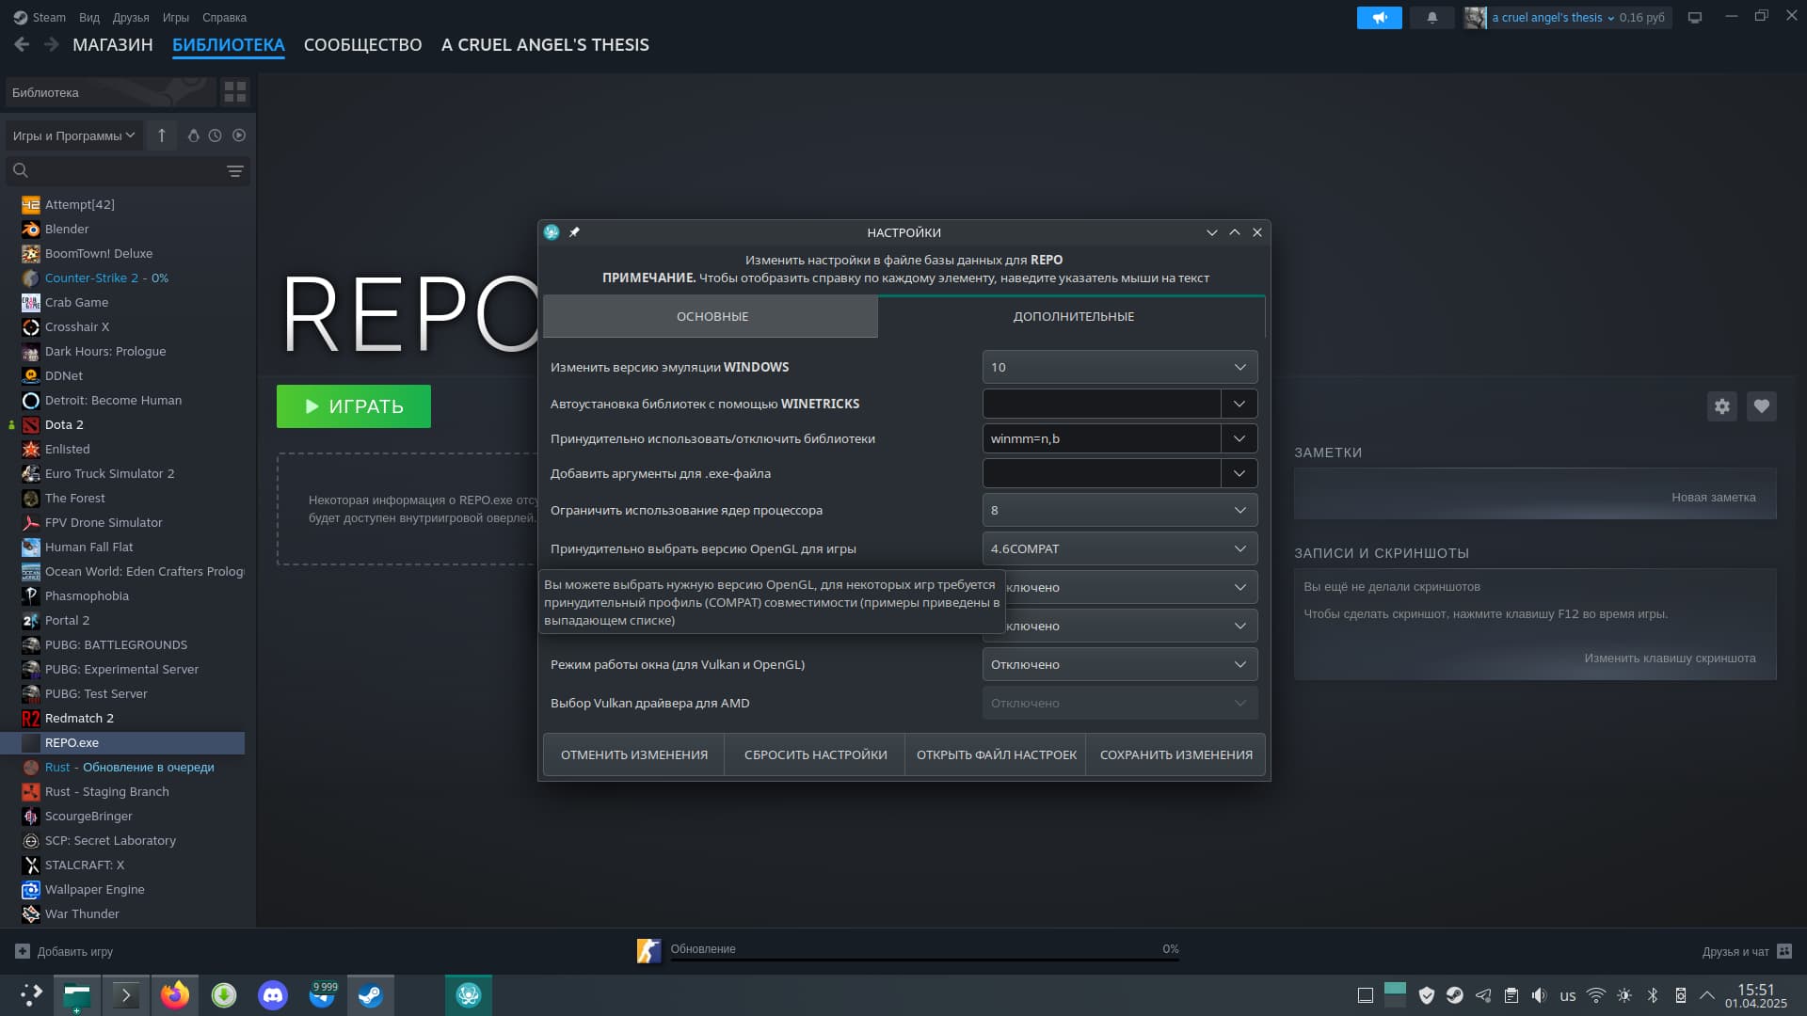Click the sort ascending arrow in library
This screenshot has height=1016, width=1807.
pos(162,135)
